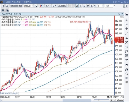Image resolution: width=129 pixels, height=102 pixels.
Task: Click the current price tag 110,451
Action: pos(119,40)
